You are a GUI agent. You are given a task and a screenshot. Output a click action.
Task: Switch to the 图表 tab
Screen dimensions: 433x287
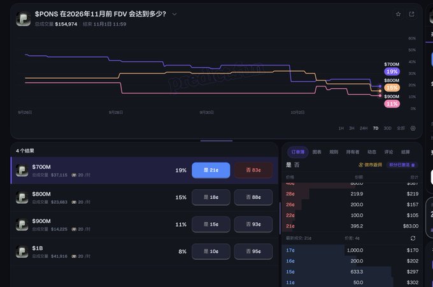(316, 152)
